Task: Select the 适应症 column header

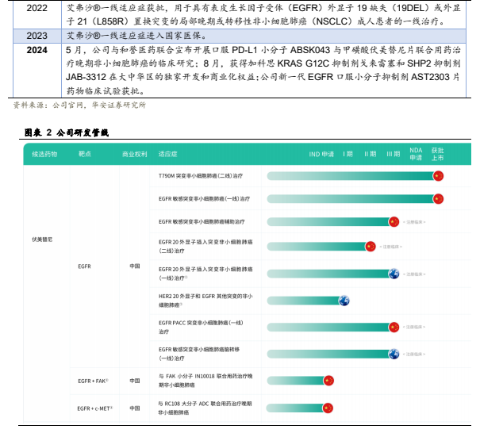Action: click(167, 154)
